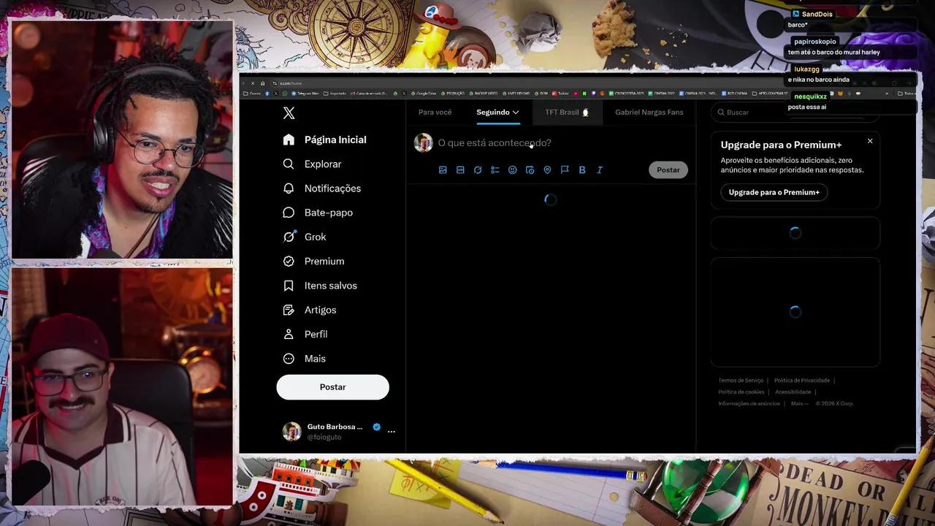Image resolution: width=935 pixels, height=526 pixels.
Task: Open the emoji picker in composer
Action: click(x=512, y=169)
